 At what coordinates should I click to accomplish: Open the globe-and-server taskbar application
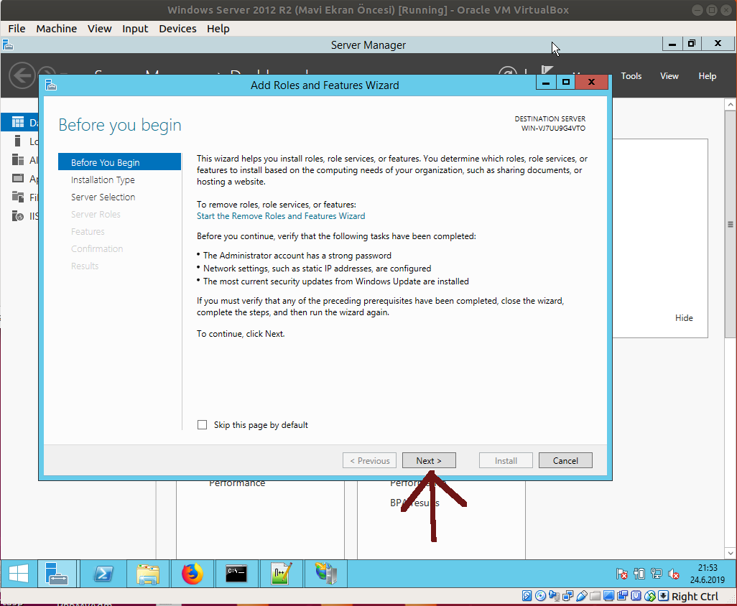[x=326, y=574]
